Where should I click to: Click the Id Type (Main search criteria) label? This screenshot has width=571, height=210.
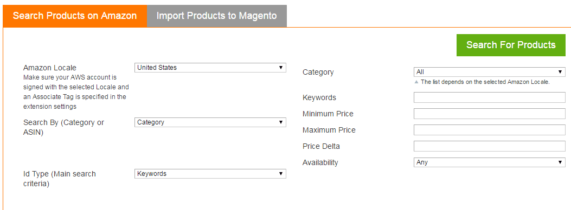coord(59,179)
